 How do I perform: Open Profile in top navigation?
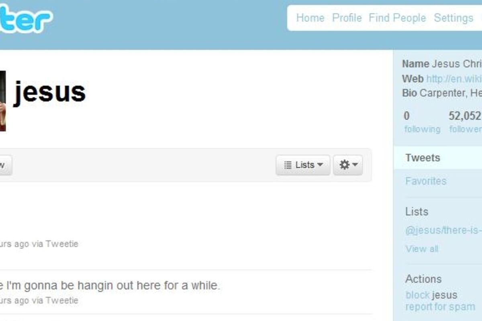pyautogui.click(x=347, y=18)
